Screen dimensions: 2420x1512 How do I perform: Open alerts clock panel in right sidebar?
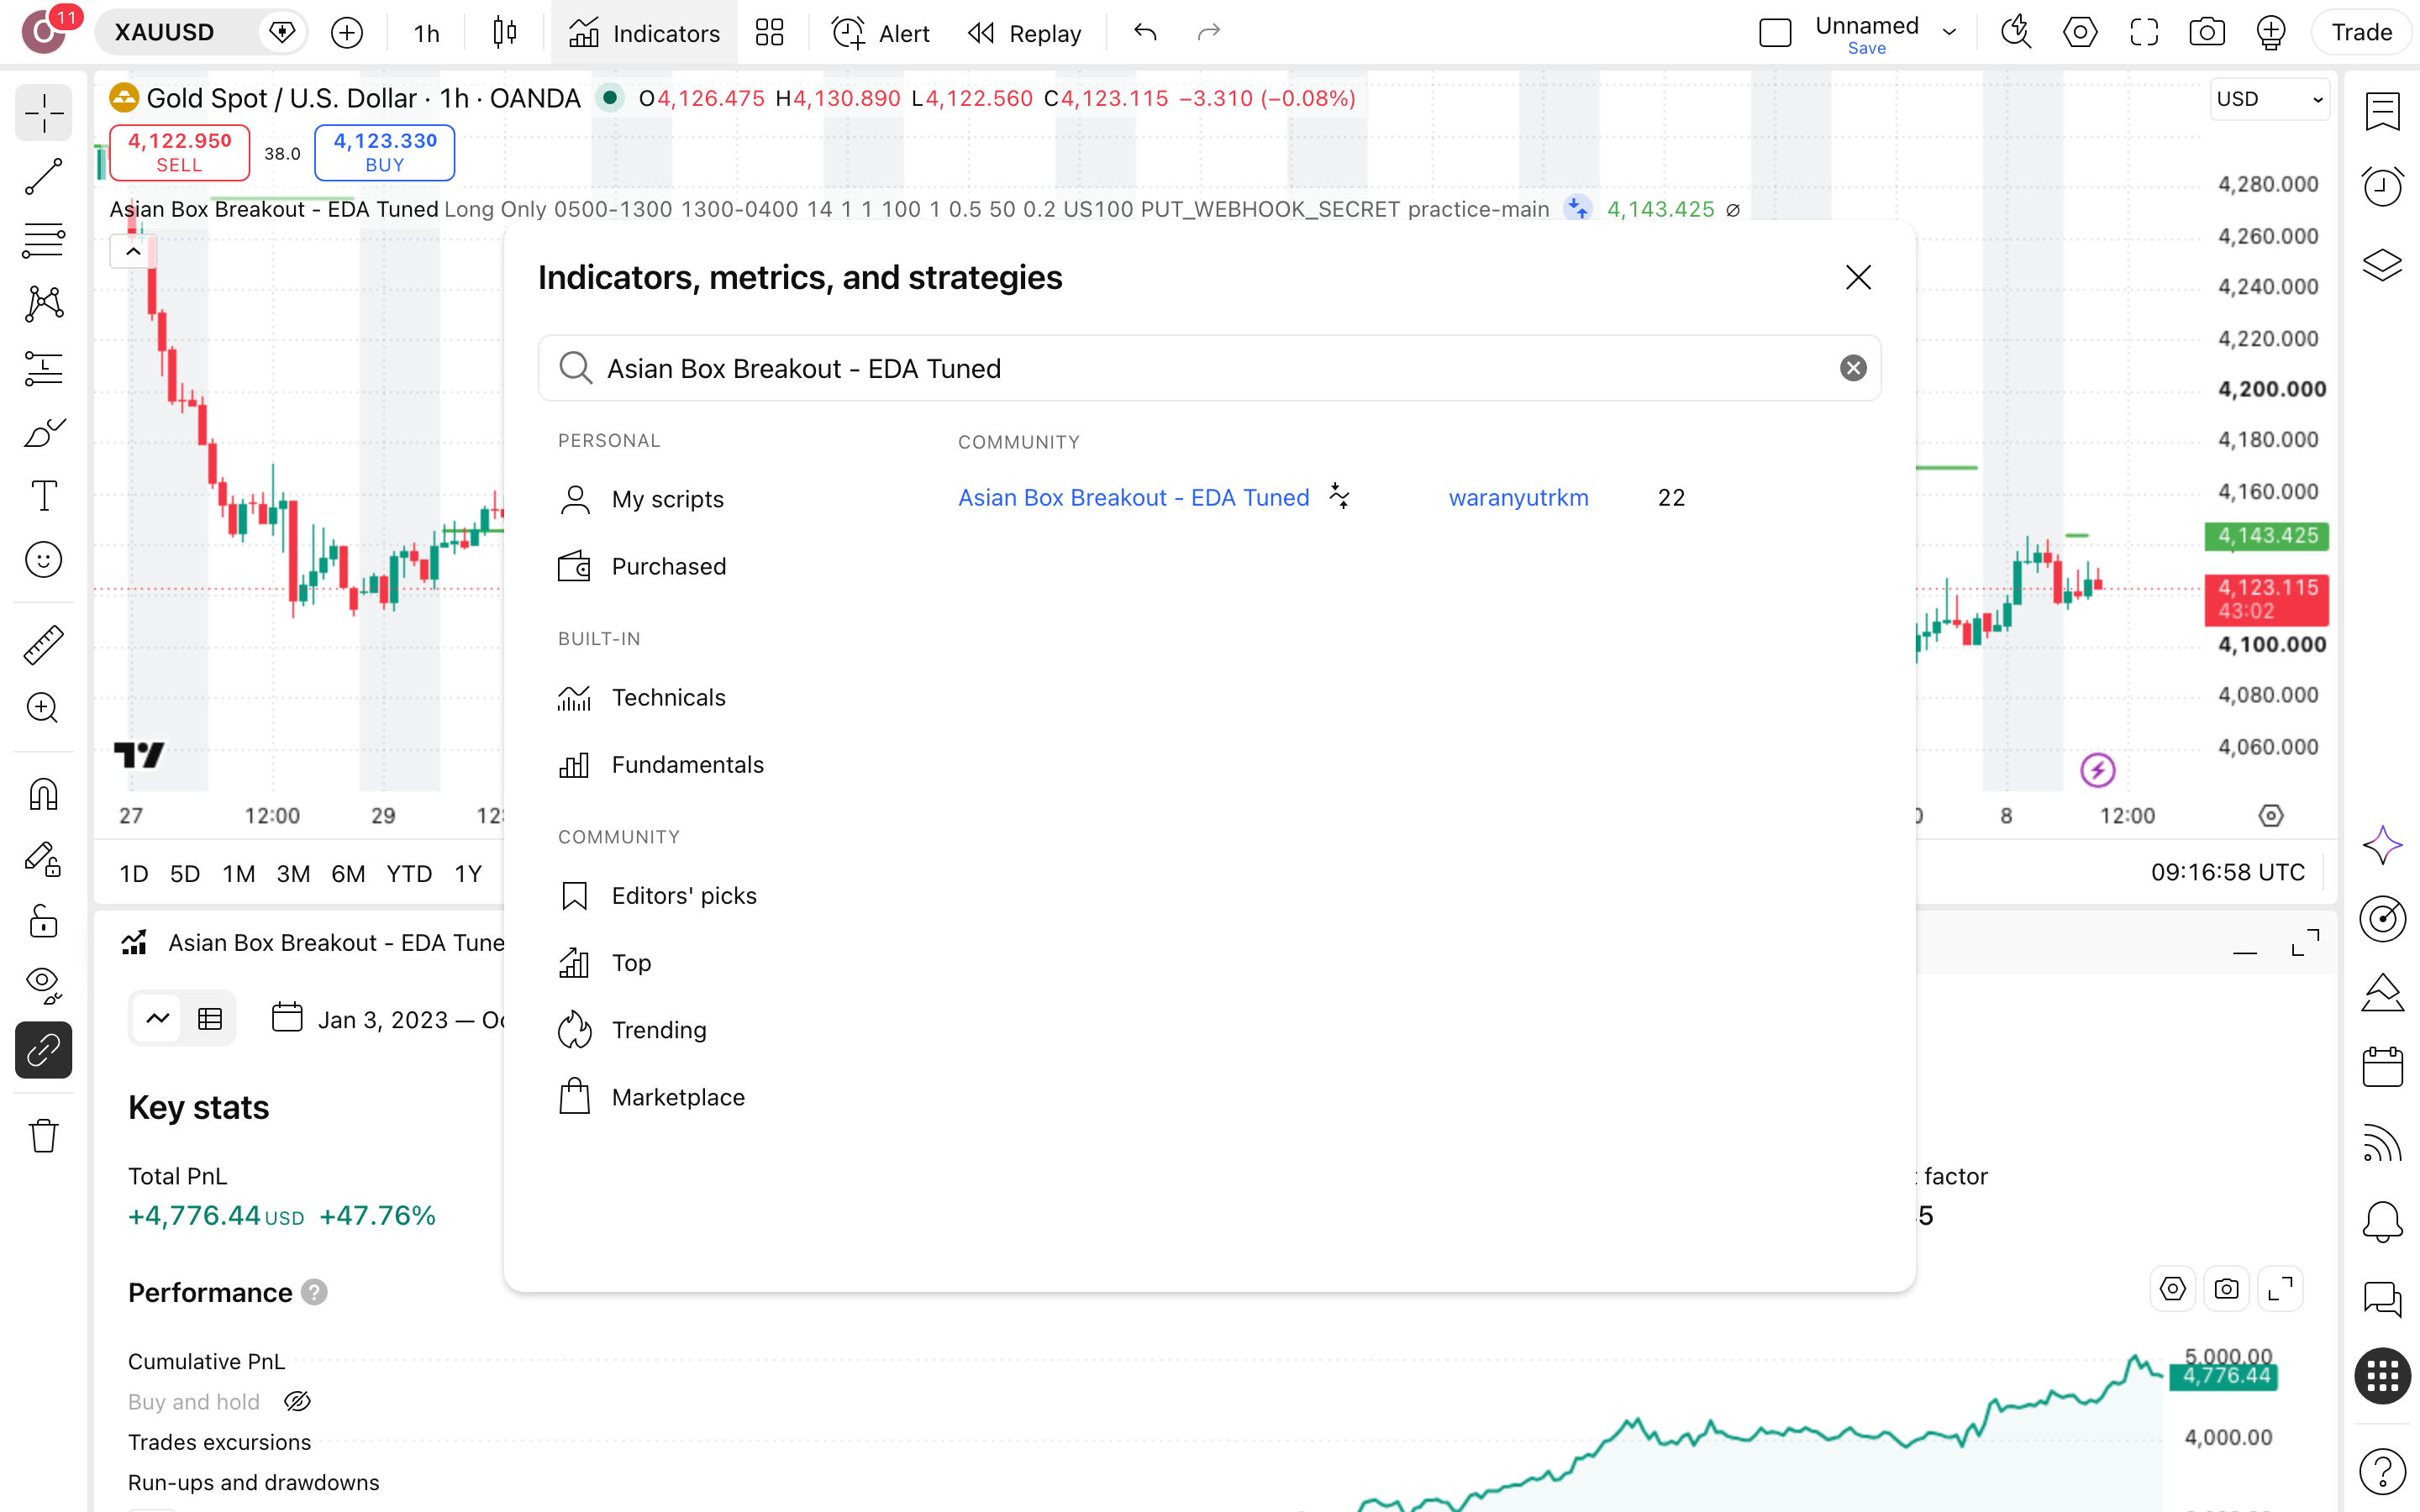[x=2382, y=187]
